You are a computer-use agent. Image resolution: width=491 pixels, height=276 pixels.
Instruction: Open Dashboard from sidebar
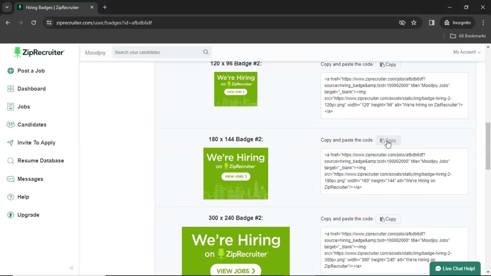pos(31,89)
